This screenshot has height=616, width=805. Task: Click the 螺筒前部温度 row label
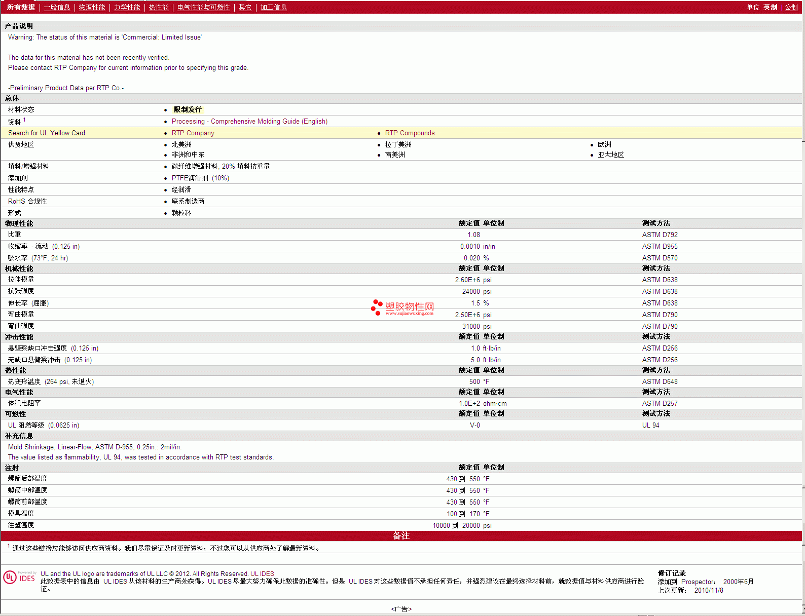tap(27, 502)
